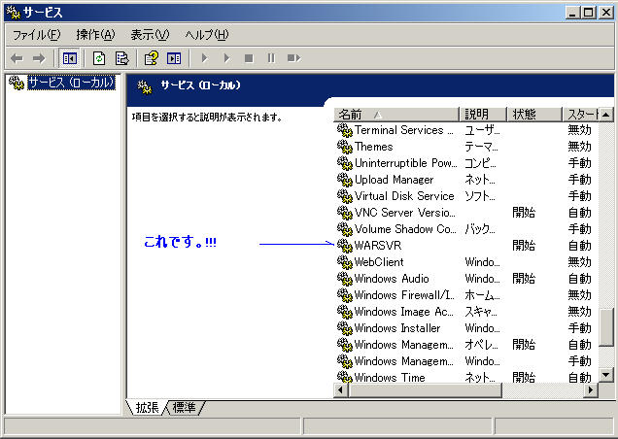
Task: Open the ファイル(F) menu
Action: point(36,35)
